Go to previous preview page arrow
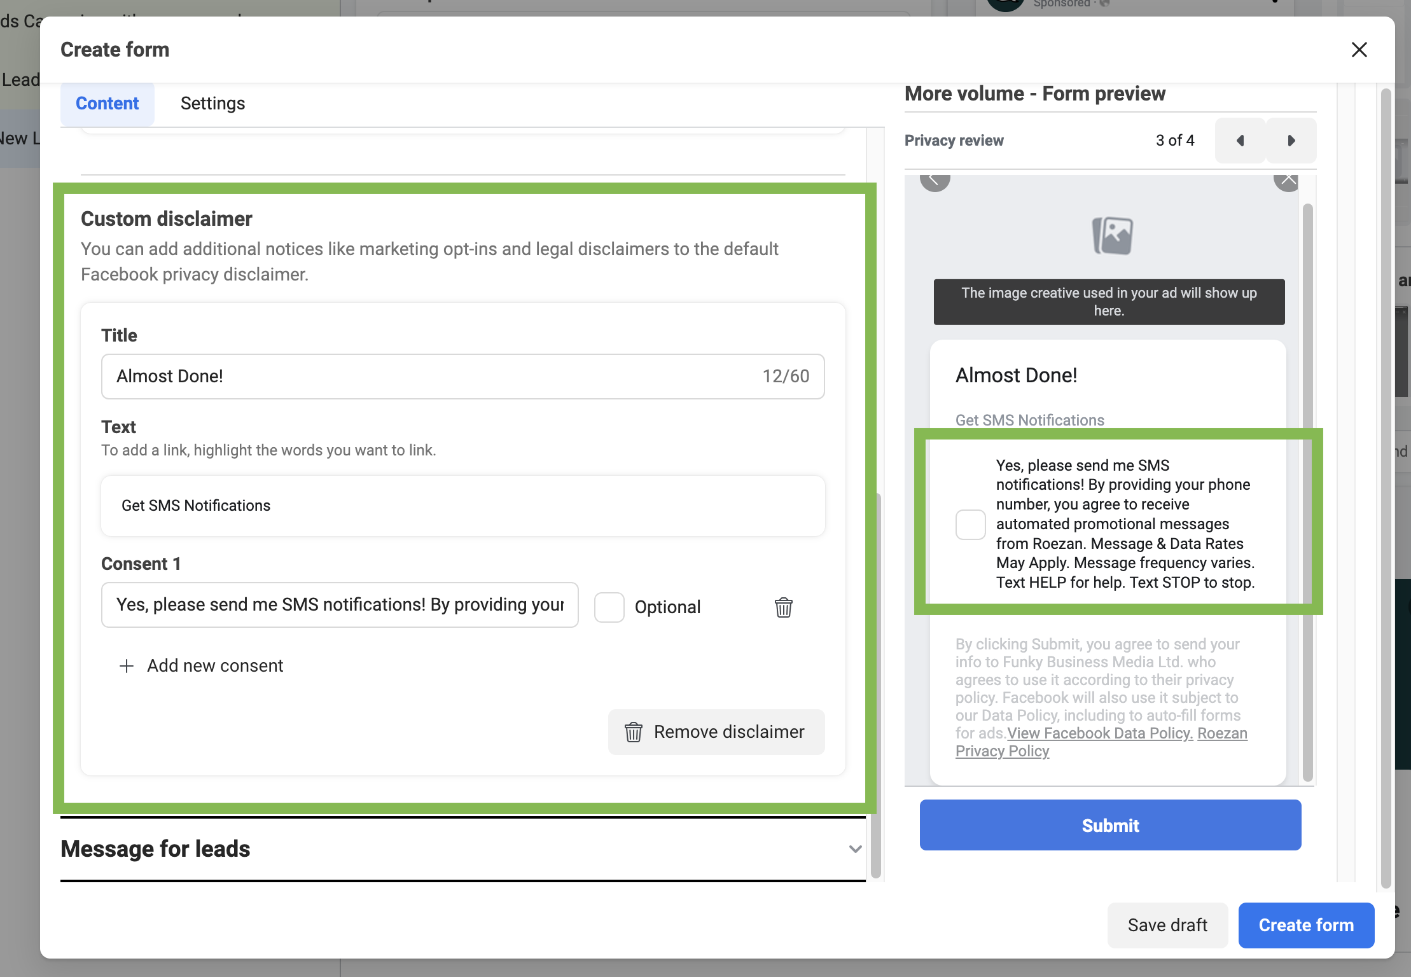1411x977 pixels. (x=1240, y=141)
